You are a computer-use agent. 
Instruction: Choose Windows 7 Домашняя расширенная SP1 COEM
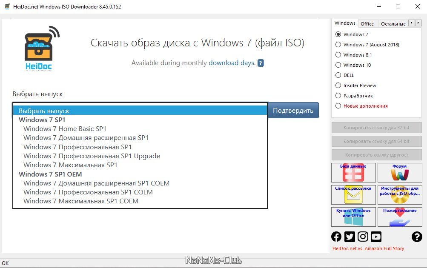click(x=140, y=183)
